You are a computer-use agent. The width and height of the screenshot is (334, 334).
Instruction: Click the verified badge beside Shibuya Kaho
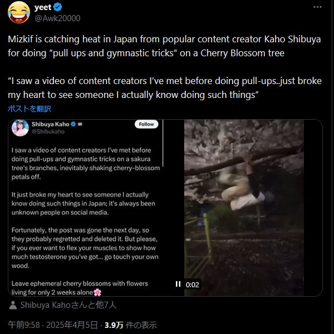tap(73, 124)
